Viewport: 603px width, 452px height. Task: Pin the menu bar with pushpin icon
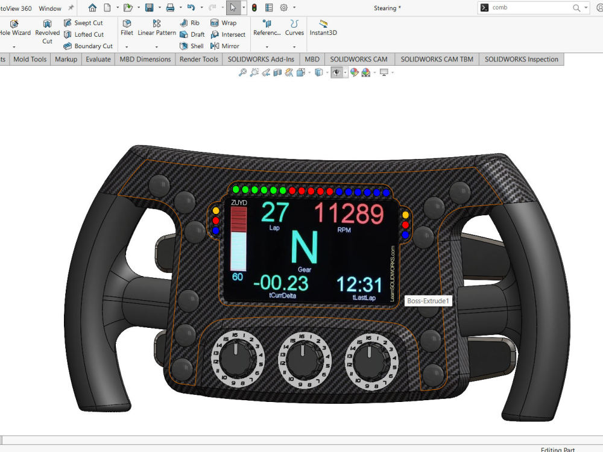click(x=71, y=8)
